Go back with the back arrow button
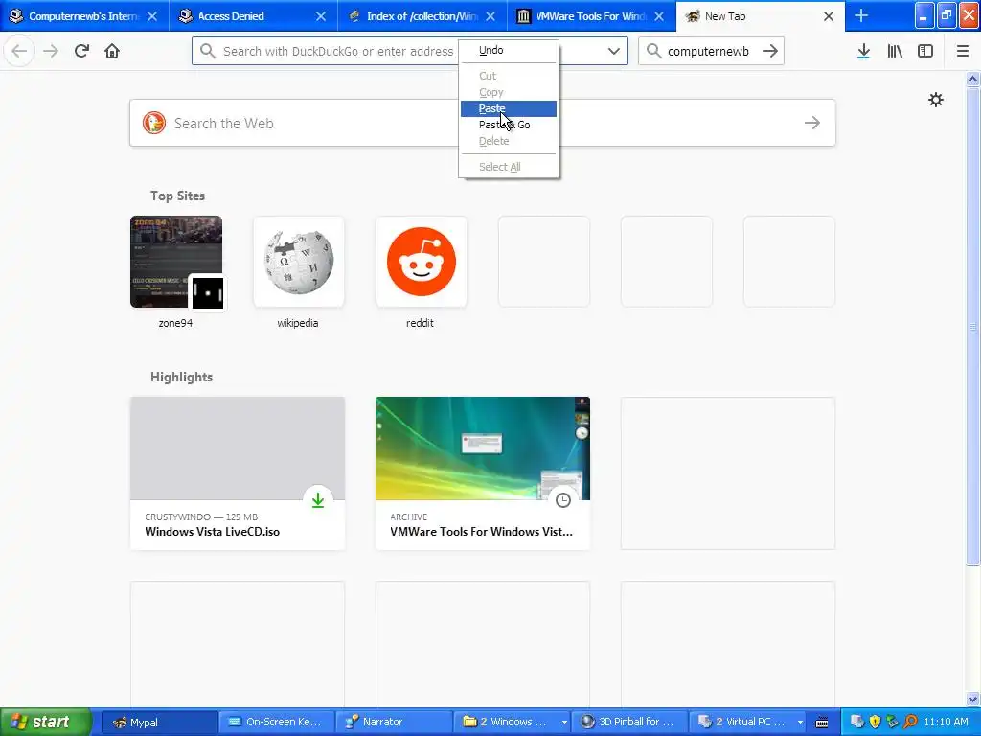 19,51
